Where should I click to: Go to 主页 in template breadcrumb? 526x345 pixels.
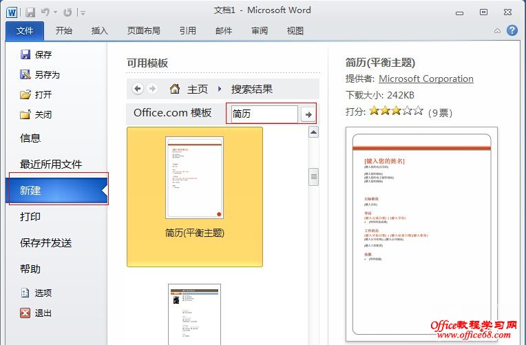click(198, 90)
